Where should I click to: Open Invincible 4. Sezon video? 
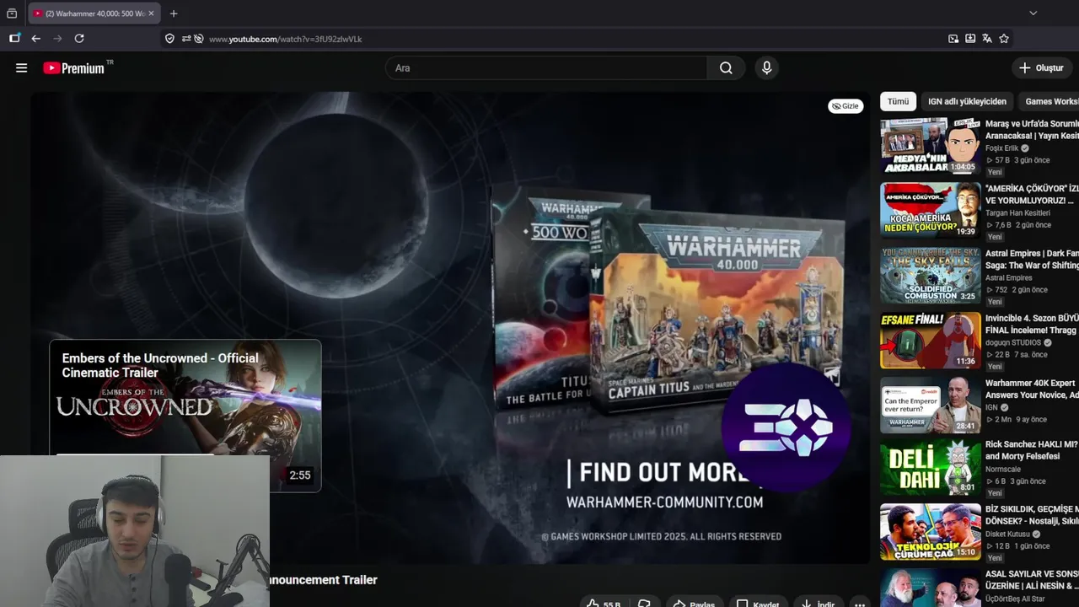click(x=1032, y=324)
